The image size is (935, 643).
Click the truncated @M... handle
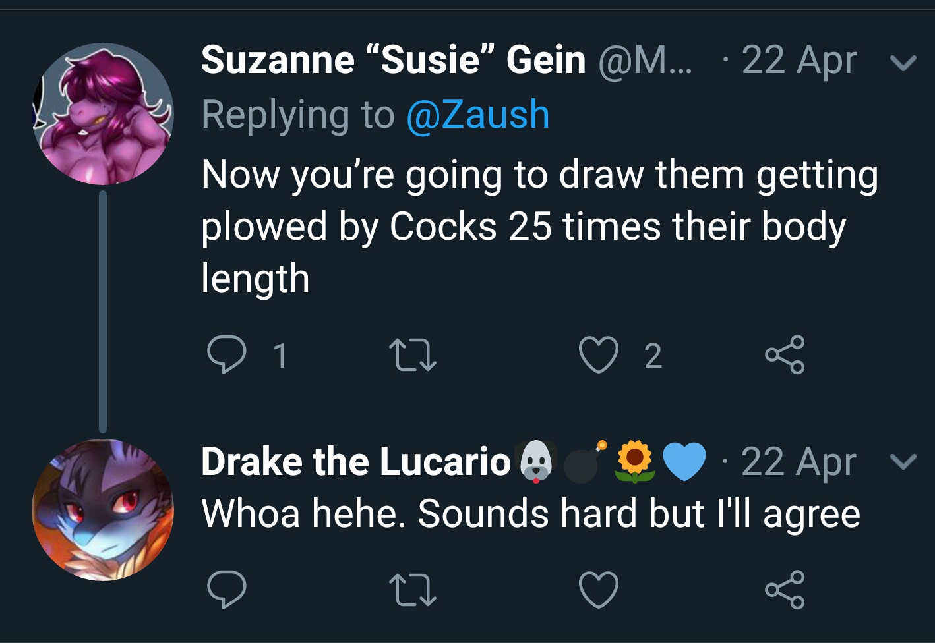tap(646, 61)
